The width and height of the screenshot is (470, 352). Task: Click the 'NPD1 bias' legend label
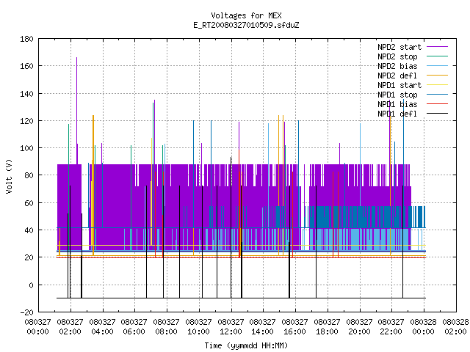point(397,104)
